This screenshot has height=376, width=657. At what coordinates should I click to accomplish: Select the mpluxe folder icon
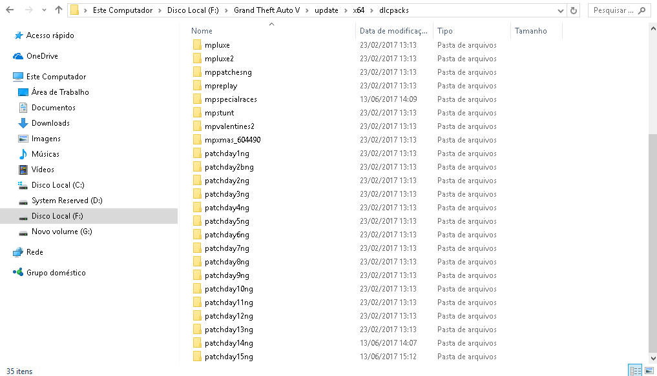pyautogui.click(x=197, y=45)
